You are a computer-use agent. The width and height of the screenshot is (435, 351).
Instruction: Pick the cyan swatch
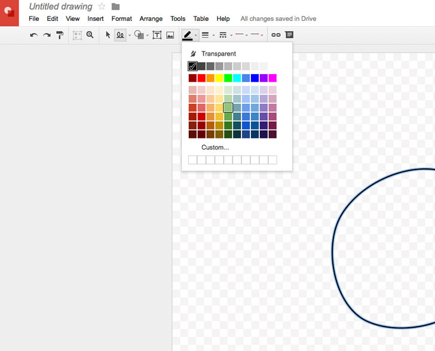coord(237,78)
